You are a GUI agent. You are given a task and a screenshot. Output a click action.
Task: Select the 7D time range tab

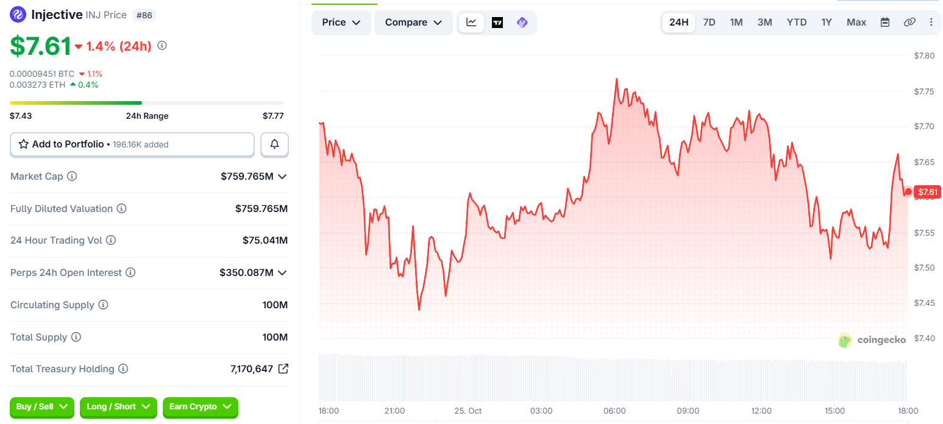(709, 22)
